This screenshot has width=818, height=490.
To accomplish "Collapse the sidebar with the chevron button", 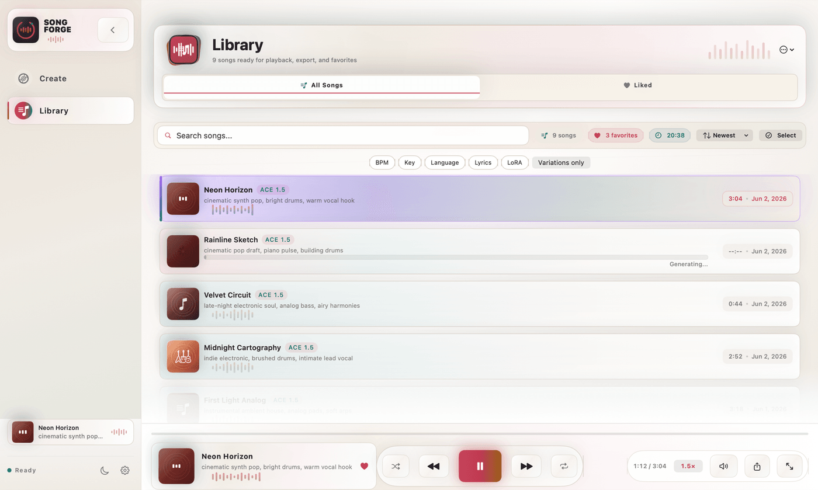I will tap(113, 30).
